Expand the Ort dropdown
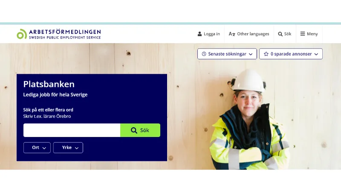 click(37, 148)
